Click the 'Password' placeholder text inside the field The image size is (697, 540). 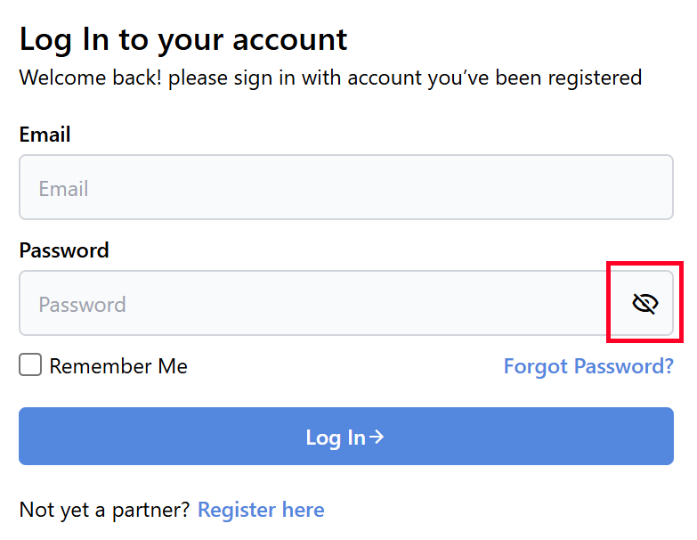(x=82, y=305)
